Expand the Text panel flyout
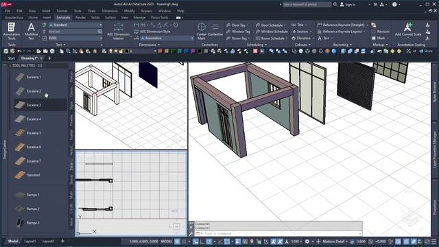Viewport: 439px width, 247px height. click(x=61, y=45)
